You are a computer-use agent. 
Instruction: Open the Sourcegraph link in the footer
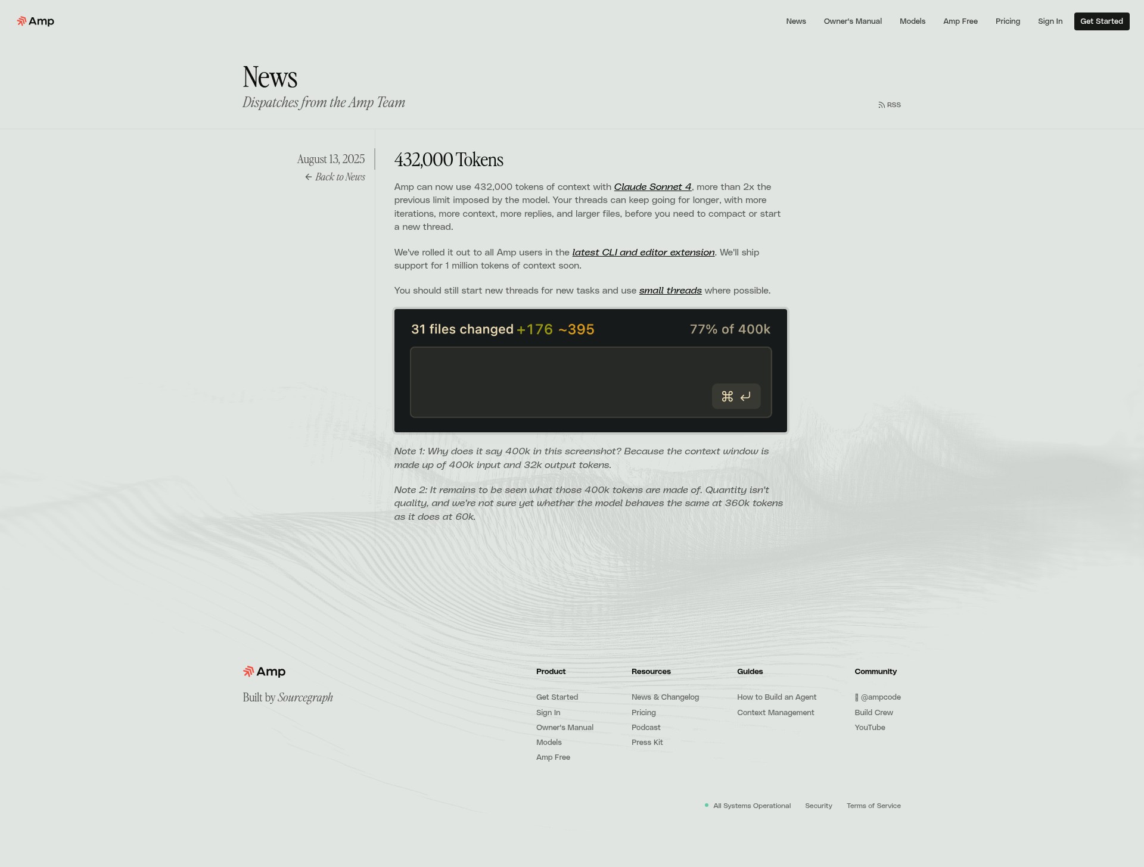[x=305, y=697]
